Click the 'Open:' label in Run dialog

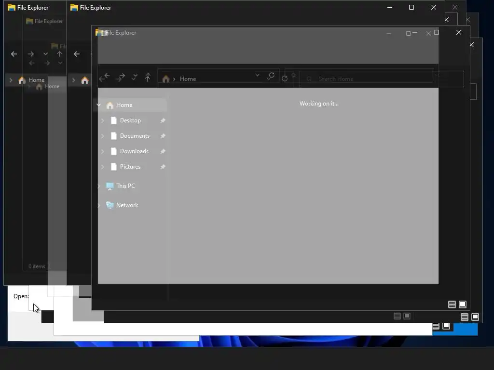coord(21,296)
